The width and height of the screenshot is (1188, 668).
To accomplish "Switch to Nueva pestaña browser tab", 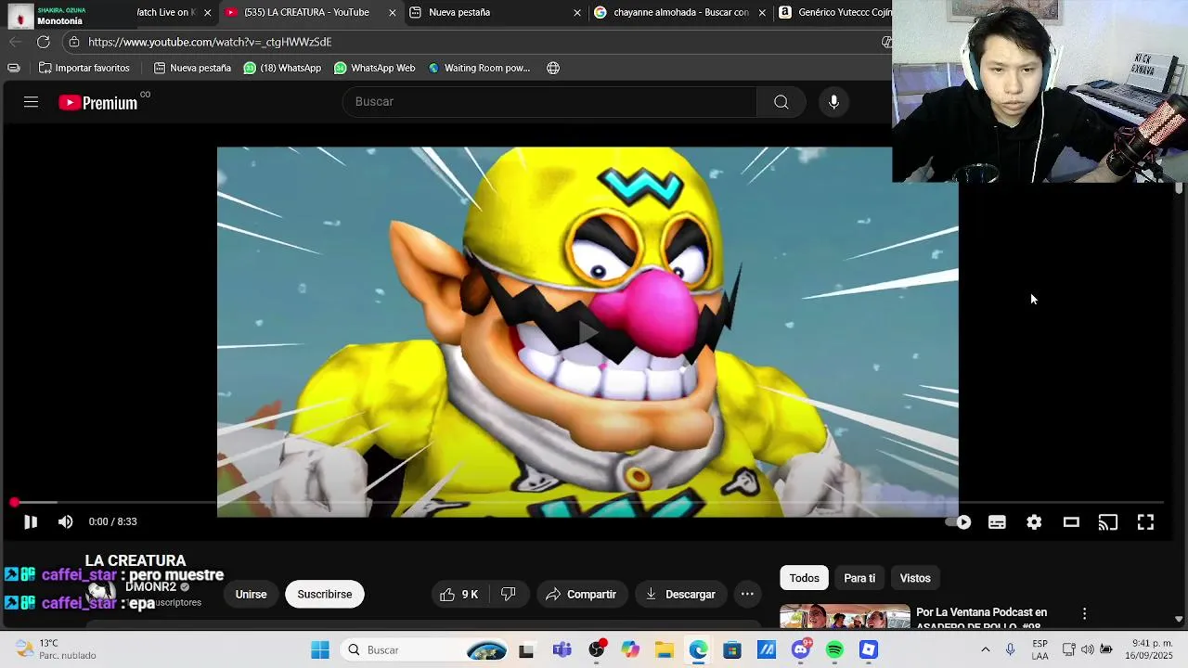I will pos(459,12).
